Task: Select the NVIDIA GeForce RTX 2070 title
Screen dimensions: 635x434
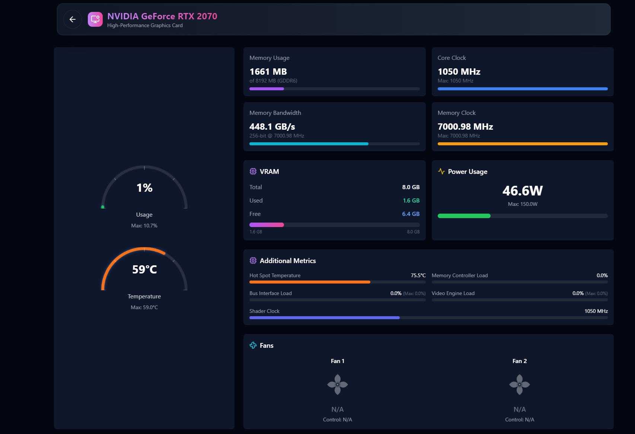Action: point(162,16)
